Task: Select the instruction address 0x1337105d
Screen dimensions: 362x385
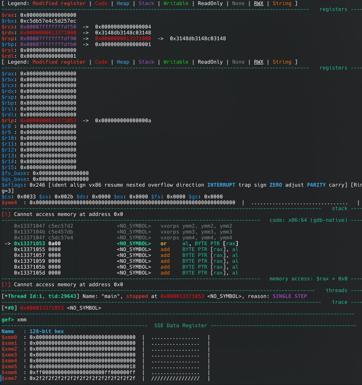Action: point(29,273)
